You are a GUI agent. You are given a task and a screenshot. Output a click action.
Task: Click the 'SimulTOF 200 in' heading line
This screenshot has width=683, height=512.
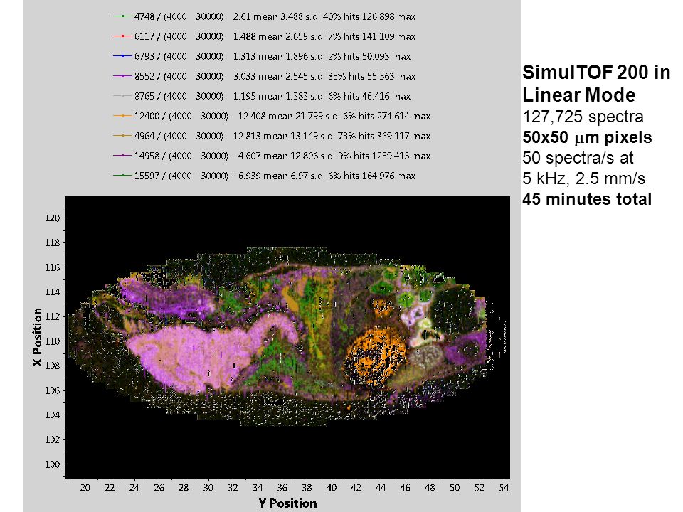[596, 73]
